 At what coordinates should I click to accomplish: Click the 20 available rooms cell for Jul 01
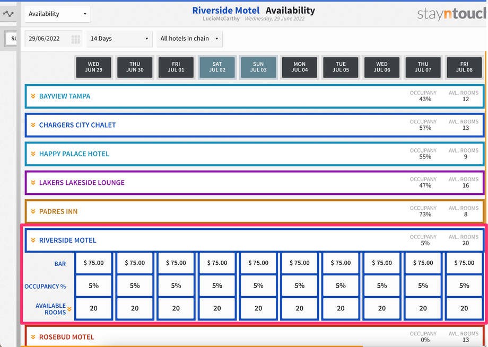[x=176, y=308]
